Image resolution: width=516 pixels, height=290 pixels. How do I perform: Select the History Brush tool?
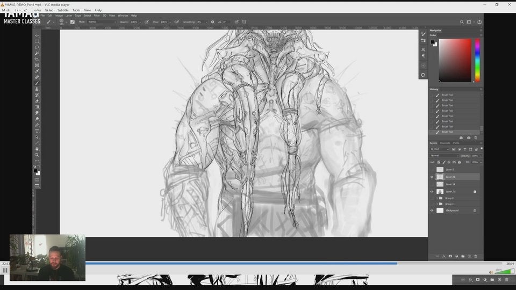37,95
